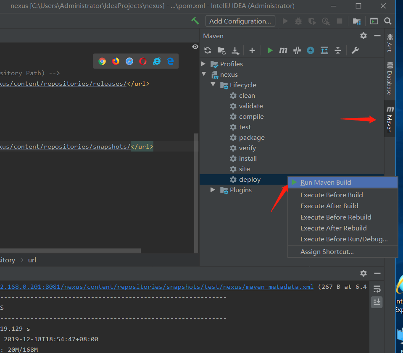This screenshot has width=403, height=353.
Task: Open Run panel settings gear
Action: 363,273
